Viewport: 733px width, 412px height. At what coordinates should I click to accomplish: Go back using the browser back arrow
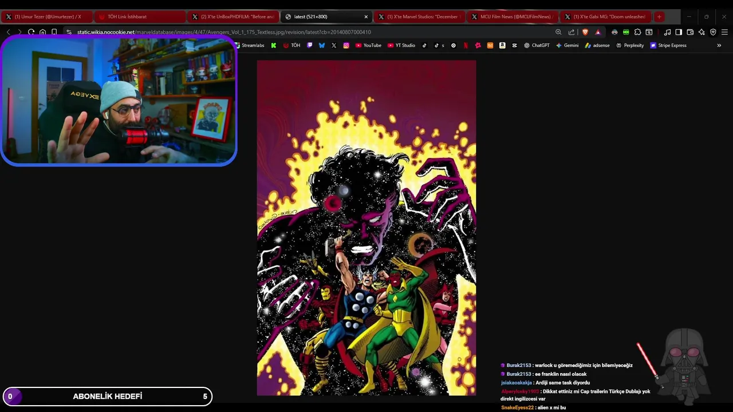9,32
